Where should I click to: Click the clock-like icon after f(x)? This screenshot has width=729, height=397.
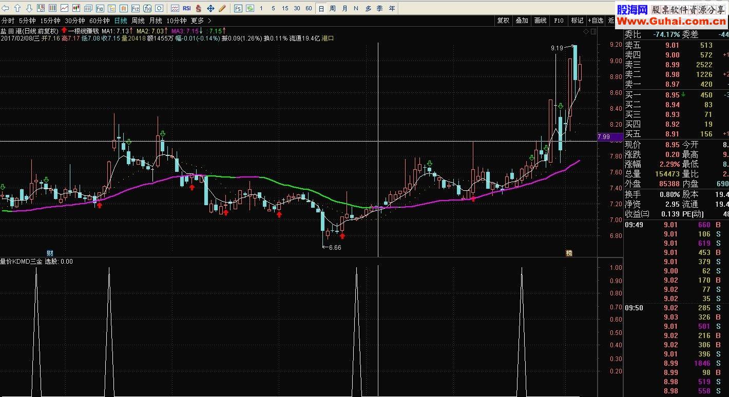tap(159, 8)
